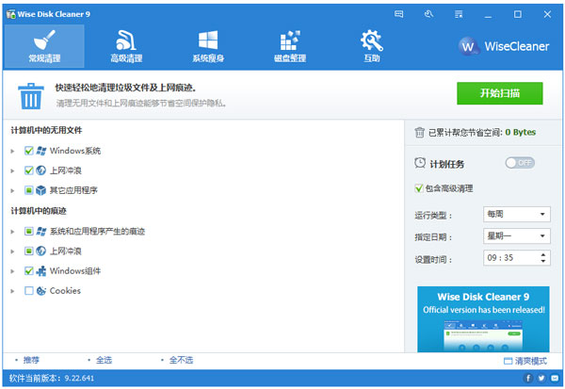The height and width of the screenshot is (389, 565).
Task: Click globe icon of second 上网冲浪 row
Action: [41, 251]
